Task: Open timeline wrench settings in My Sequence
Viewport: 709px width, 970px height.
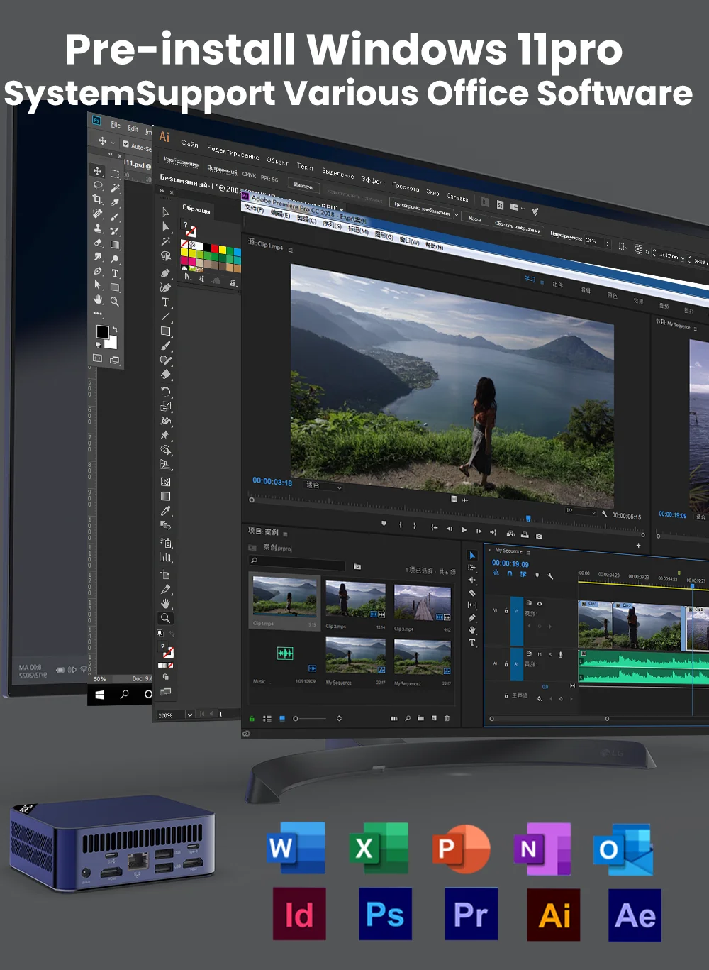Action: tap(550, 575)
